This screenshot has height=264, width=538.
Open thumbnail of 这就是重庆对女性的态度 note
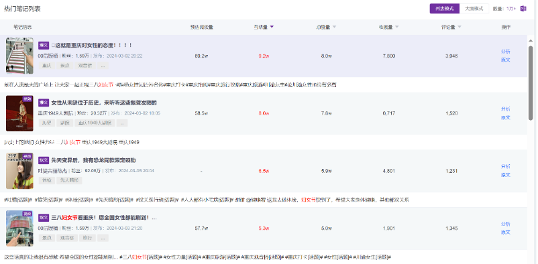tap(19, 56)
